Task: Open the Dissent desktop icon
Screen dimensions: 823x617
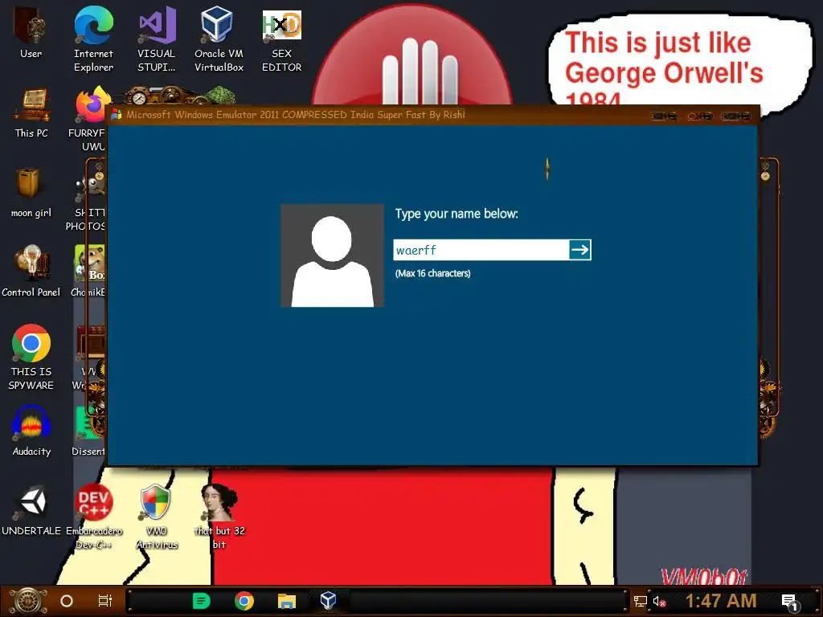Action: (89, 431)
